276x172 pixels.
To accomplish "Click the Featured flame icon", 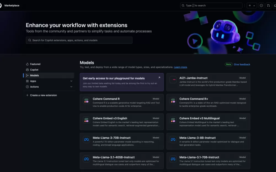I will click(27, 64).
